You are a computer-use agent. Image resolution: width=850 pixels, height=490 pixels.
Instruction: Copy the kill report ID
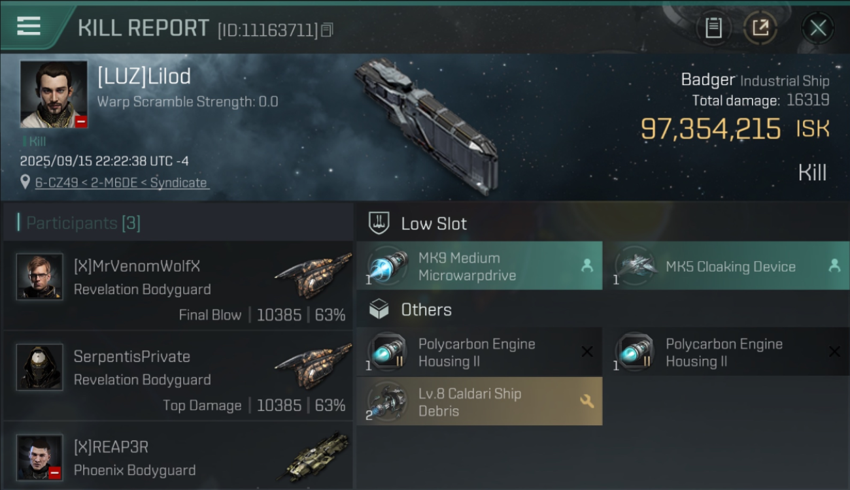pos(328,30)
